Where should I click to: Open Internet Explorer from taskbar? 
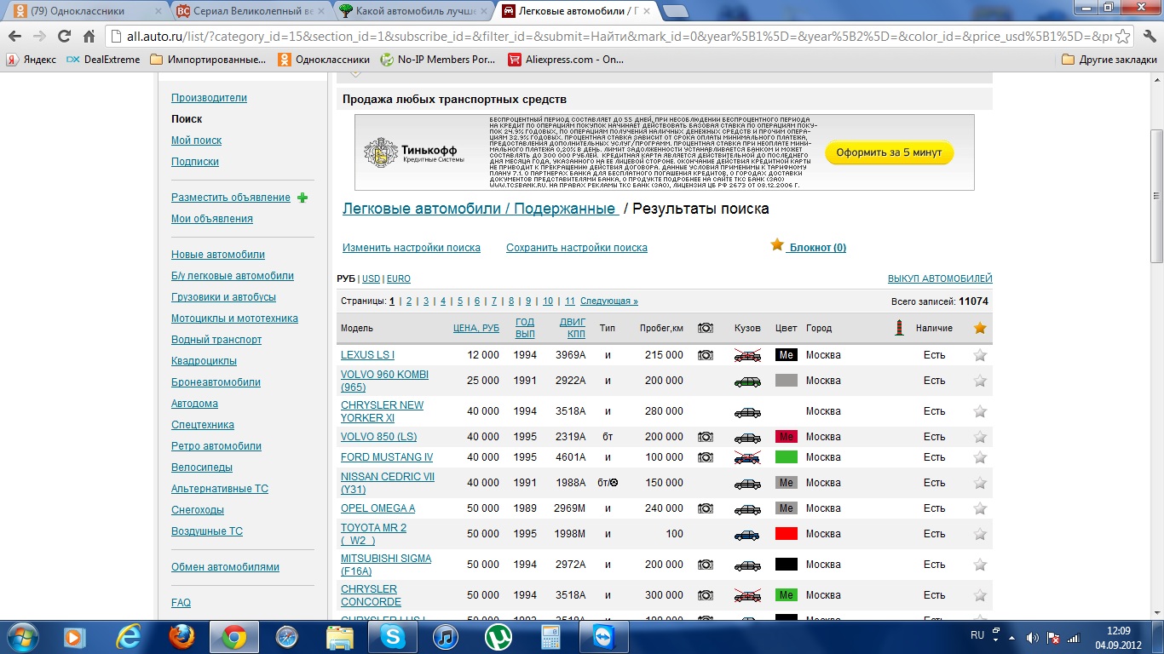(129, 636)
